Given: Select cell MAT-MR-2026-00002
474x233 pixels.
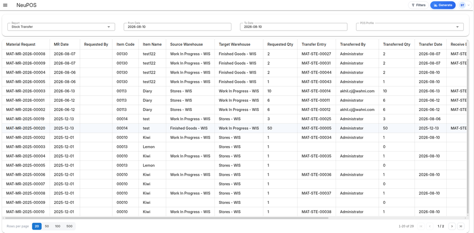Looking at the screenshot, I should pos(26,110).
